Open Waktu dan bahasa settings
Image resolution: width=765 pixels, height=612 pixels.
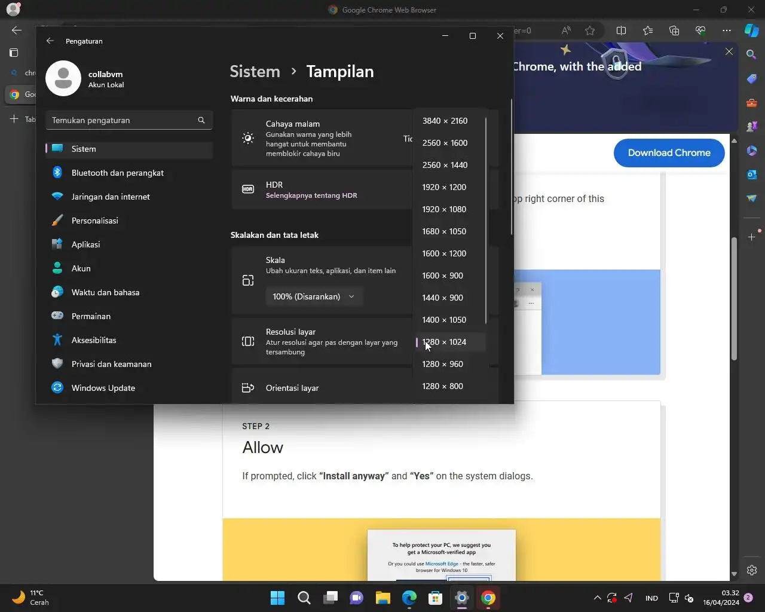[129, 292]
